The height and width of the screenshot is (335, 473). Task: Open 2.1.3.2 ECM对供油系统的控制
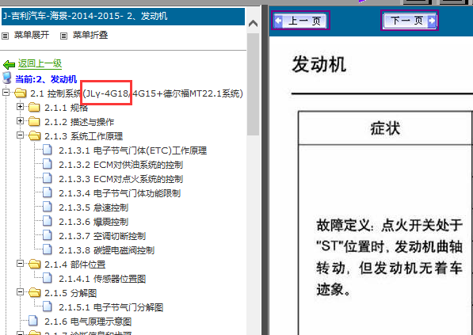[121, 165]
